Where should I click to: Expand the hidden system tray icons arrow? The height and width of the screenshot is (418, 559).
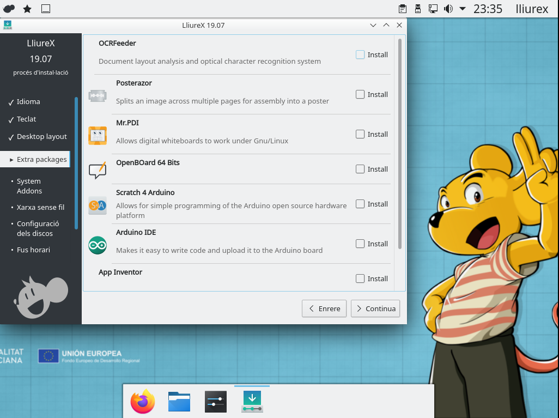(x=463, y=9)
